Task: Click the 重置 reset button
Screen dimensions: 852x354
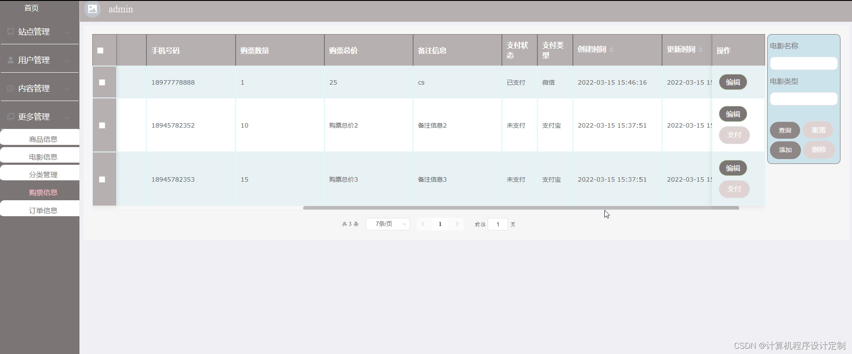Action: (x=818, y=130)
